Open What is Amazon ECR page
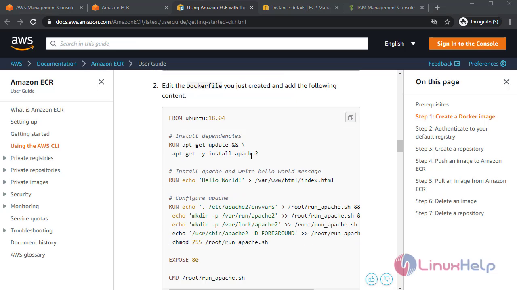The image size is (517, 290). 37,110
